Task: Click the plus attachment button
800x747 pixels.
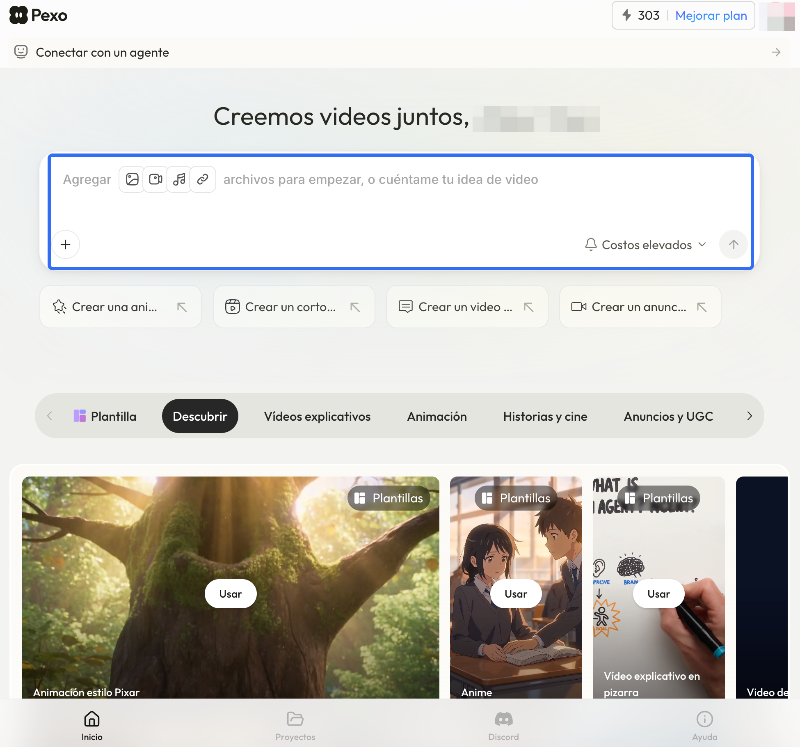Action: (66, 245)
